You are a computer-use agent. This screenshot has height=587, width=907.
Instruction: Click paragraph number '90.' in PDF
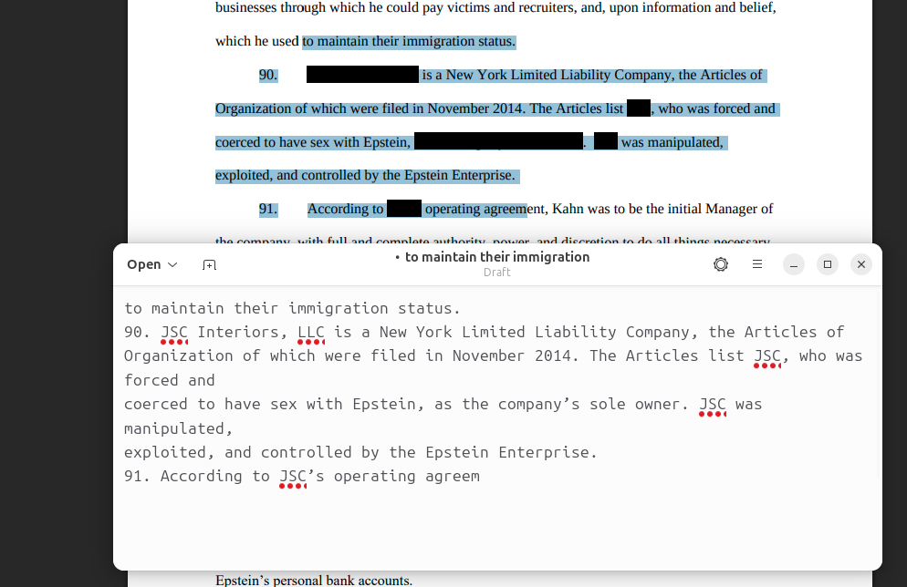coord(268,75)
